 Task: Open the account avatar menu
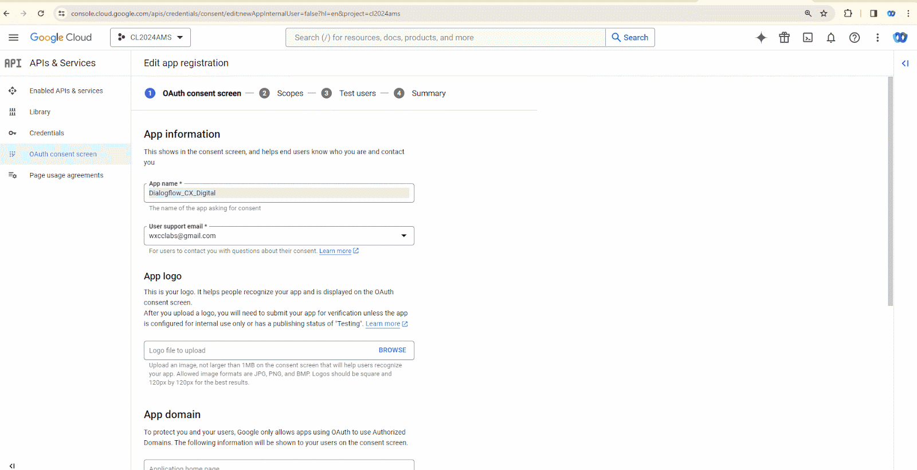pyautogui.click(x=900, y=37)
